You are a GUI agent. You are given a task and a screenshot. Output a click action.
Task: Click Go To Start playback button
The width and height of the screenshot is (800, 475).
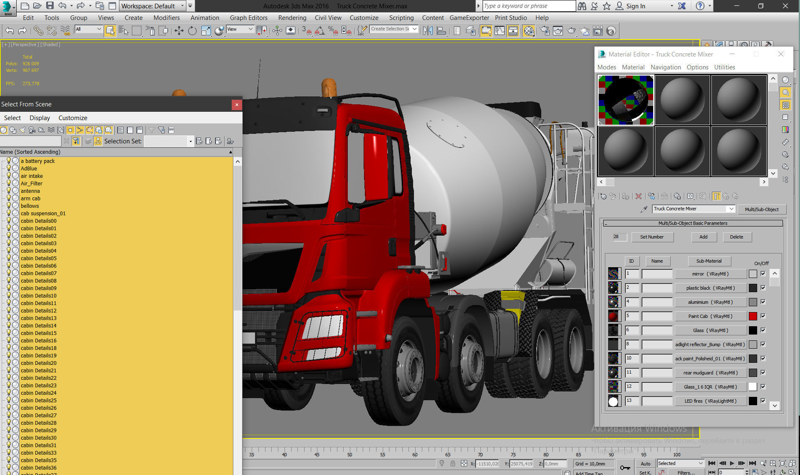point(712,463)
